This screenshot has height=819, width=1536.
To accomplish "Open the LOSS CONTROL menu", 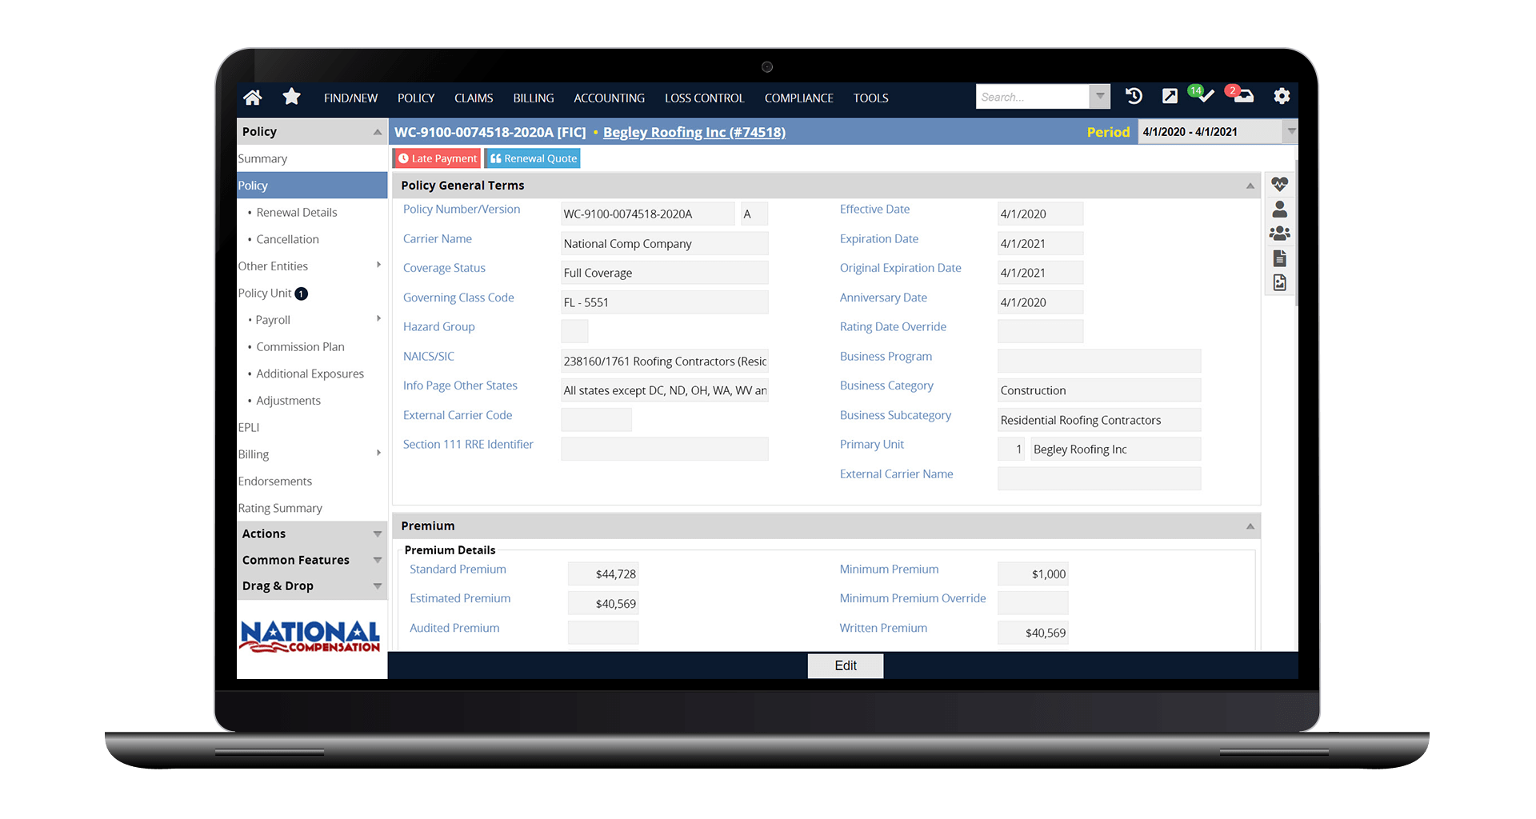I will pyautogui.click(x=704, y=98).
